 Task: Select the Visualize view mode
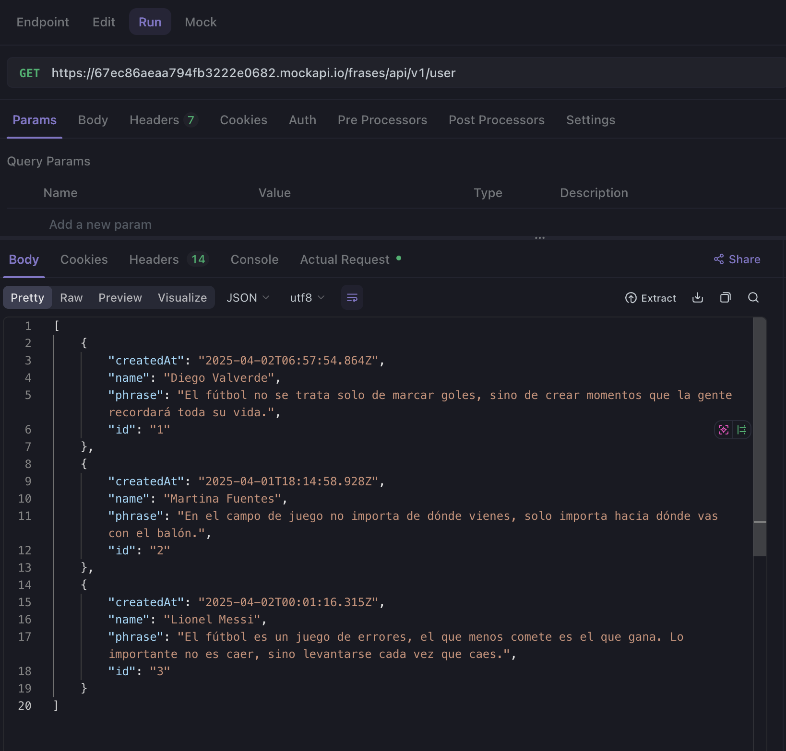click(x=182, y=298)
